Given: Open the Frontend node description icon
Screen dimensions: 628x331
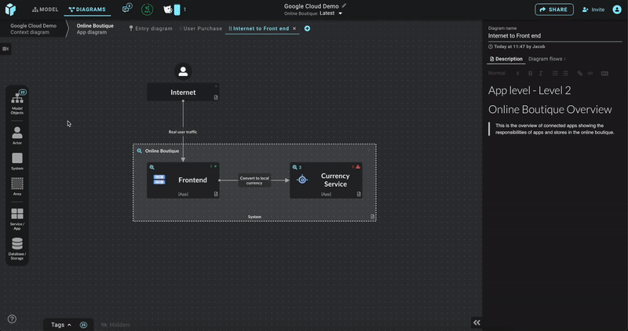Looking at the screenshot, I should pyautogui.click(x=216, y=194).
